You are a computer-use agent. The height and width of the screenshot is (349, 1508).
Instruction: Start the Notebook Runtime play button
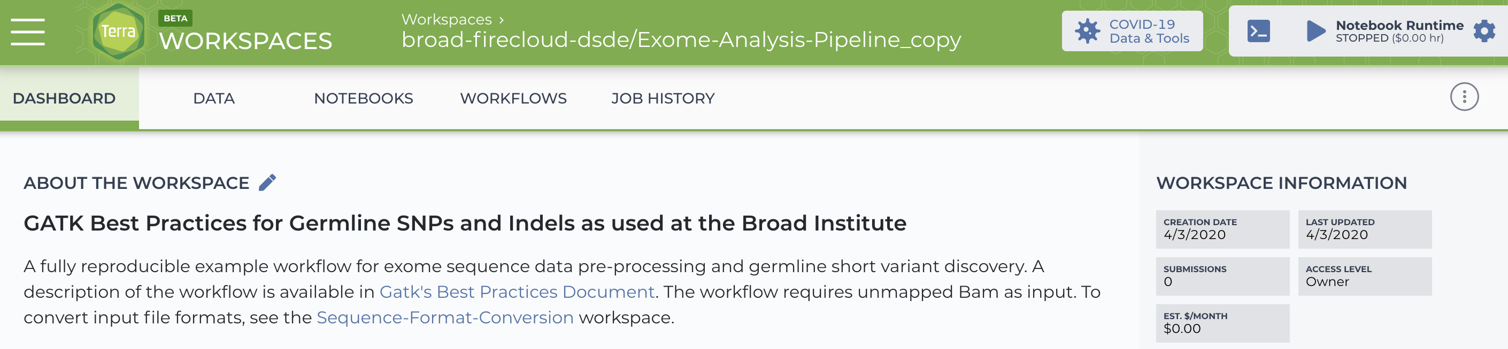click(x=1315, y=31)
